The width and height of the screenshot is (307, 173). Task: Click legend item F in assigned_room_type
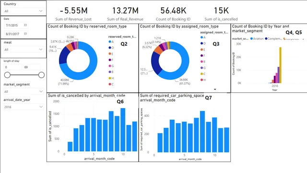[x=203, y=56]
